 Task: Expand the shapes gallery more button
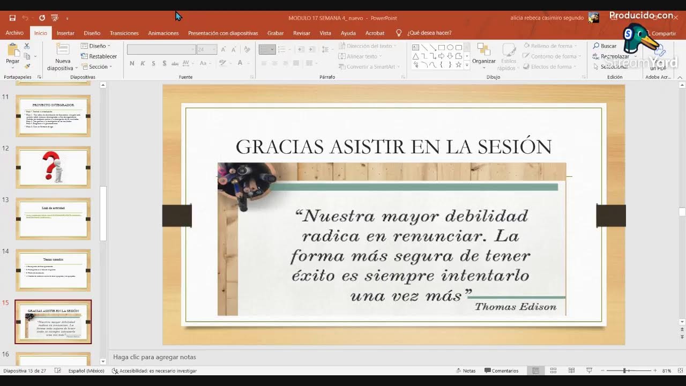click(x=467, y=65)
